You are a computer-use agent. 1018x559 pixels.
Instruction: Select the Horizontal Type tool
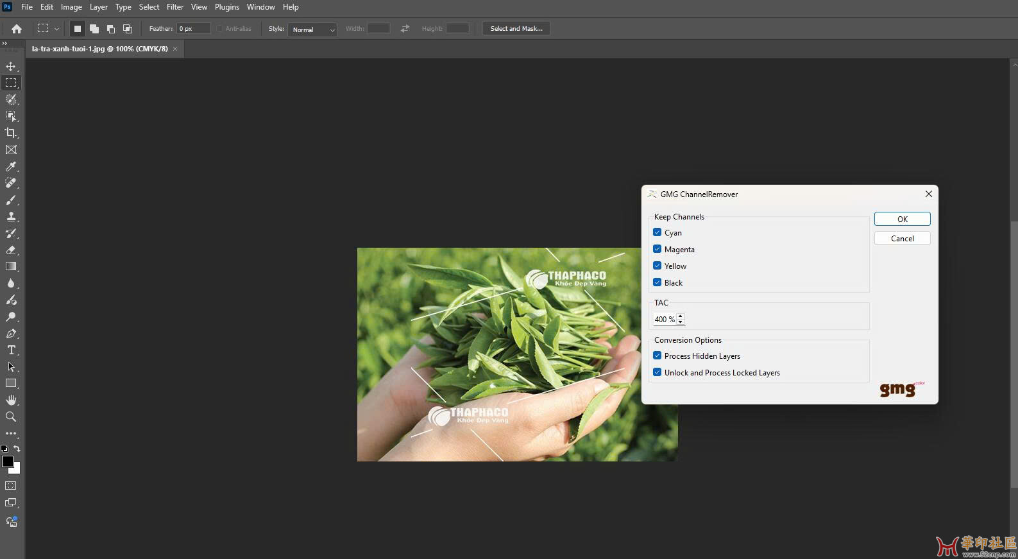[11, 350]
